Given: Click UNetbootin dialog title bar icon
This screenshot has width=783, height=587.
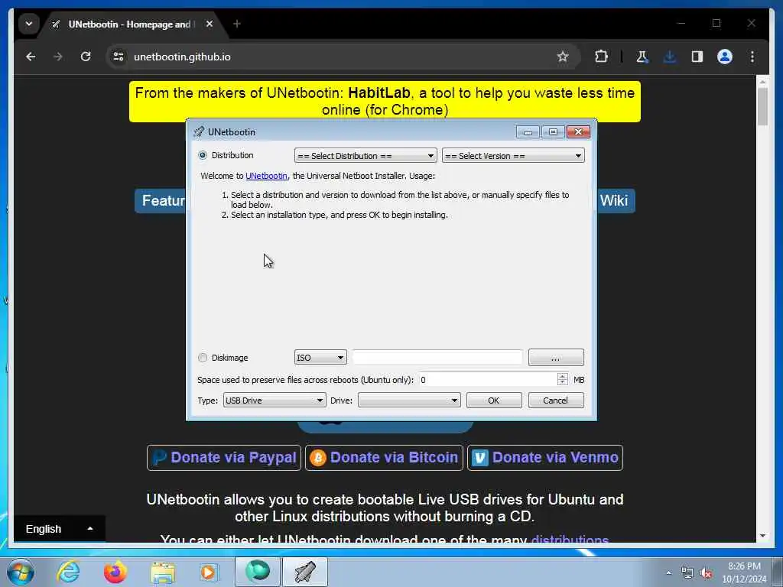Looking at the screenshot, I should point(199,131).
